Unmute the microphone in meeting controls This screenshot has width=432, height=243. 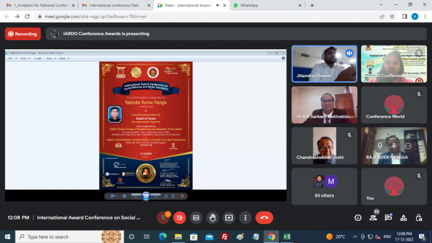point(163,218)
